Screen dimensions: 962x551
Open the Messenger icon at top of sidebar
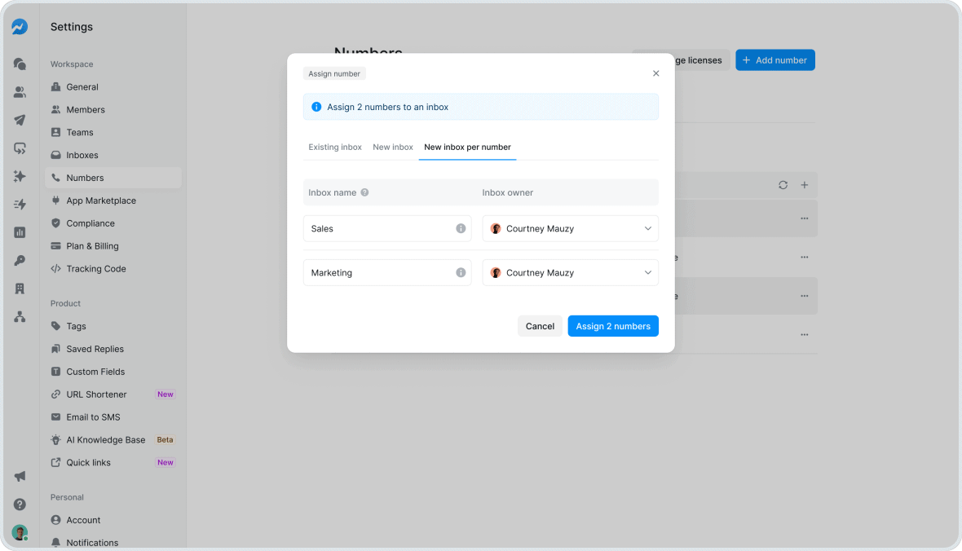pyautogui.click(x=19, y=26)
